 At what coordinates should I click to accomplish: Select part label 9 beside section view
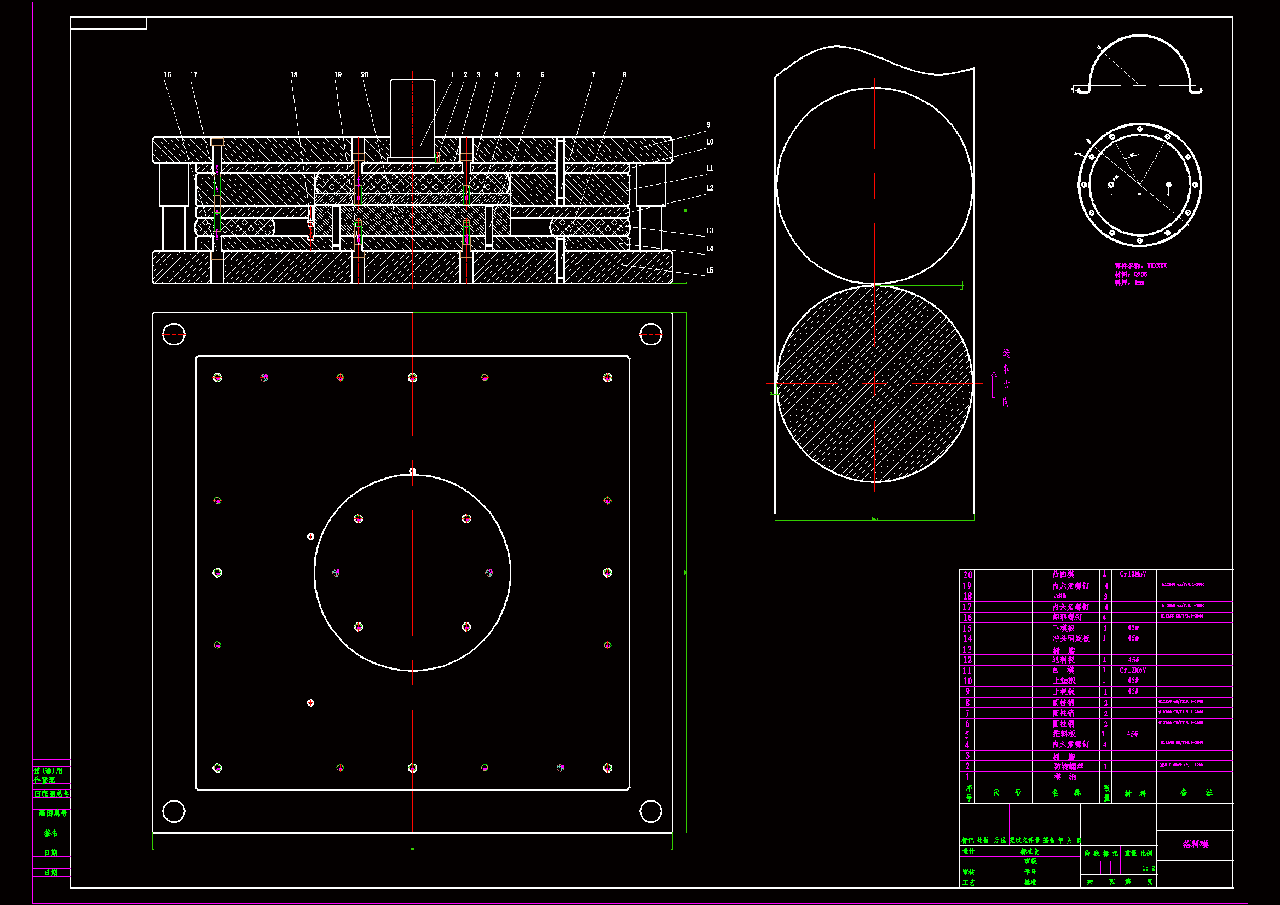tap(708, 125)
